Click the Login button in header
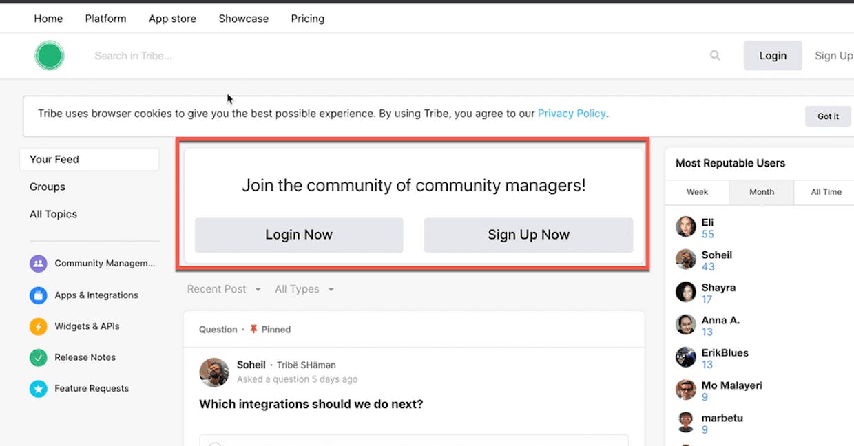 click(773, 56)
